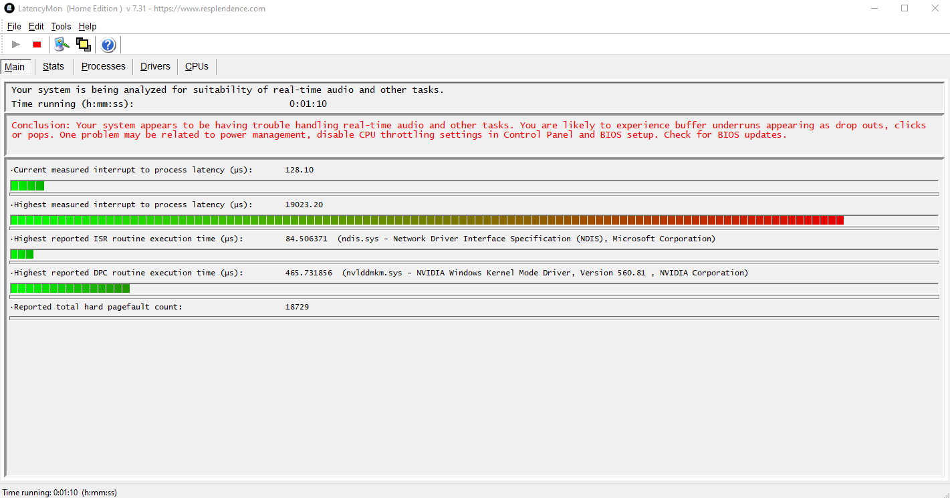Viewport: 950px width, 498px height.
Task: Open options via the computer-with-pencil icon
Action: (62, 45)
